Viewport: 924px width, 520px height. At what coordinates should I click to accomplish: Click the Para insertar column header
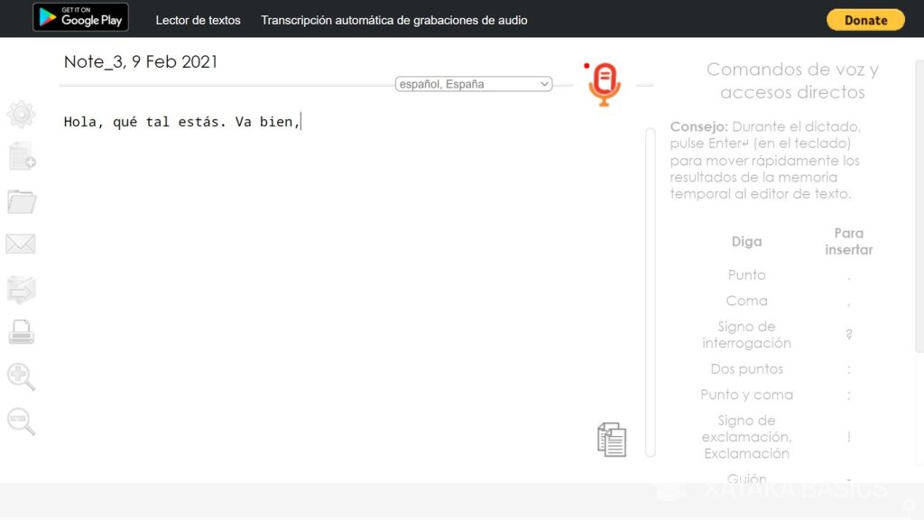point(848,241)
